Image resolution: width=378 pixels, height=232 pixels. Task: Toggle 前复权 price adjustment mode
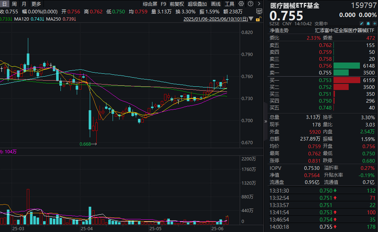pyautogui.click(x=177, y=4)
